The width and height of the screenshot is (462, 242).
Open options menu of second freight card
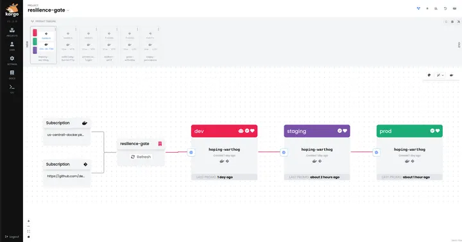tap(76, 29)
